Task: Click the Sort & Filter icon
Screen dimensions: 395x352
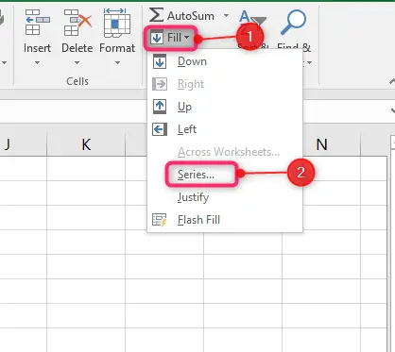Action: click(252, 21)
